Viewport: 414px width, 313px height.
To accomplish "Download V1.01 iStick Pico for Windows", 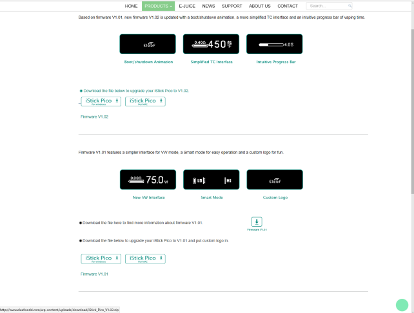I will (101, 259).
